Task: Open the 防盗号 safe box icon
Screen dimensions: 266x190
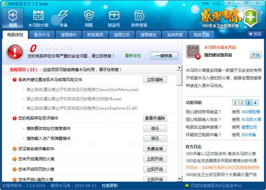Action: [x=114, y=18]
